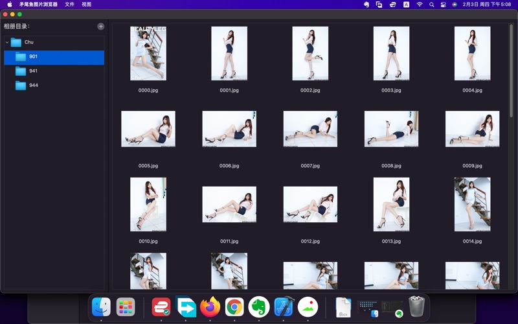Open Google Chrome in the dock

234,307
